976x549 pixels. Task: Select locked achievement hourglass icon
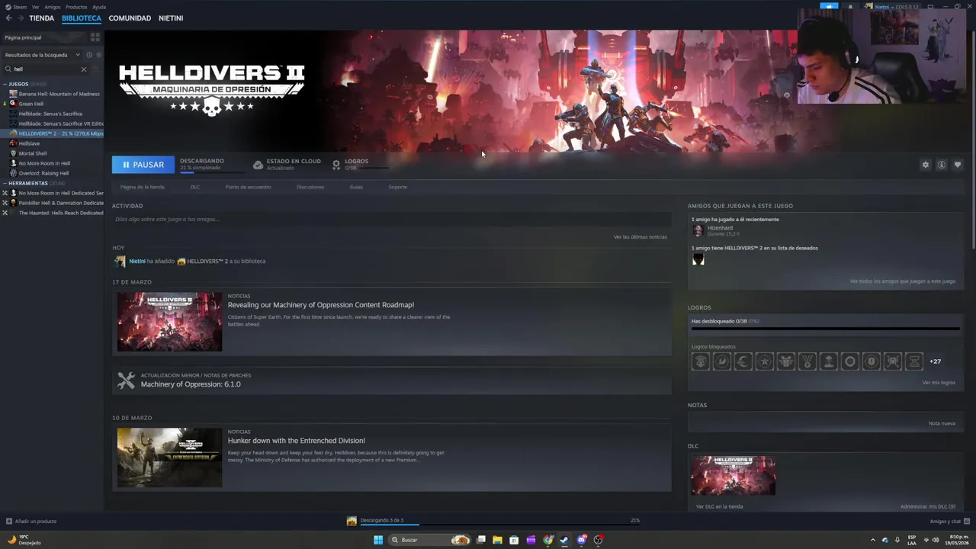[x=913, y=361]
